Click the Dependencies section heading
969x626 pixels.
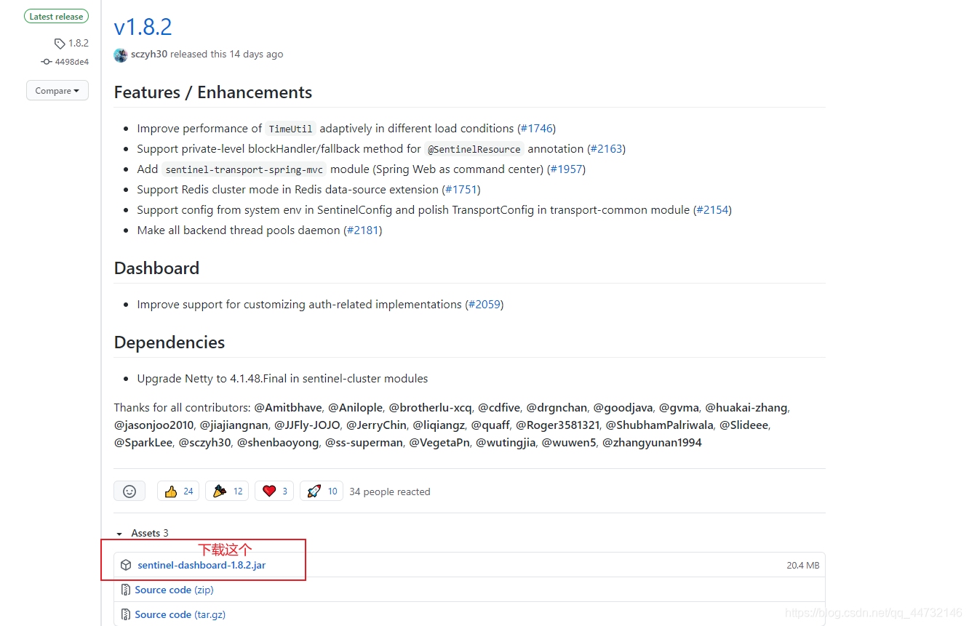click(170, 342)
